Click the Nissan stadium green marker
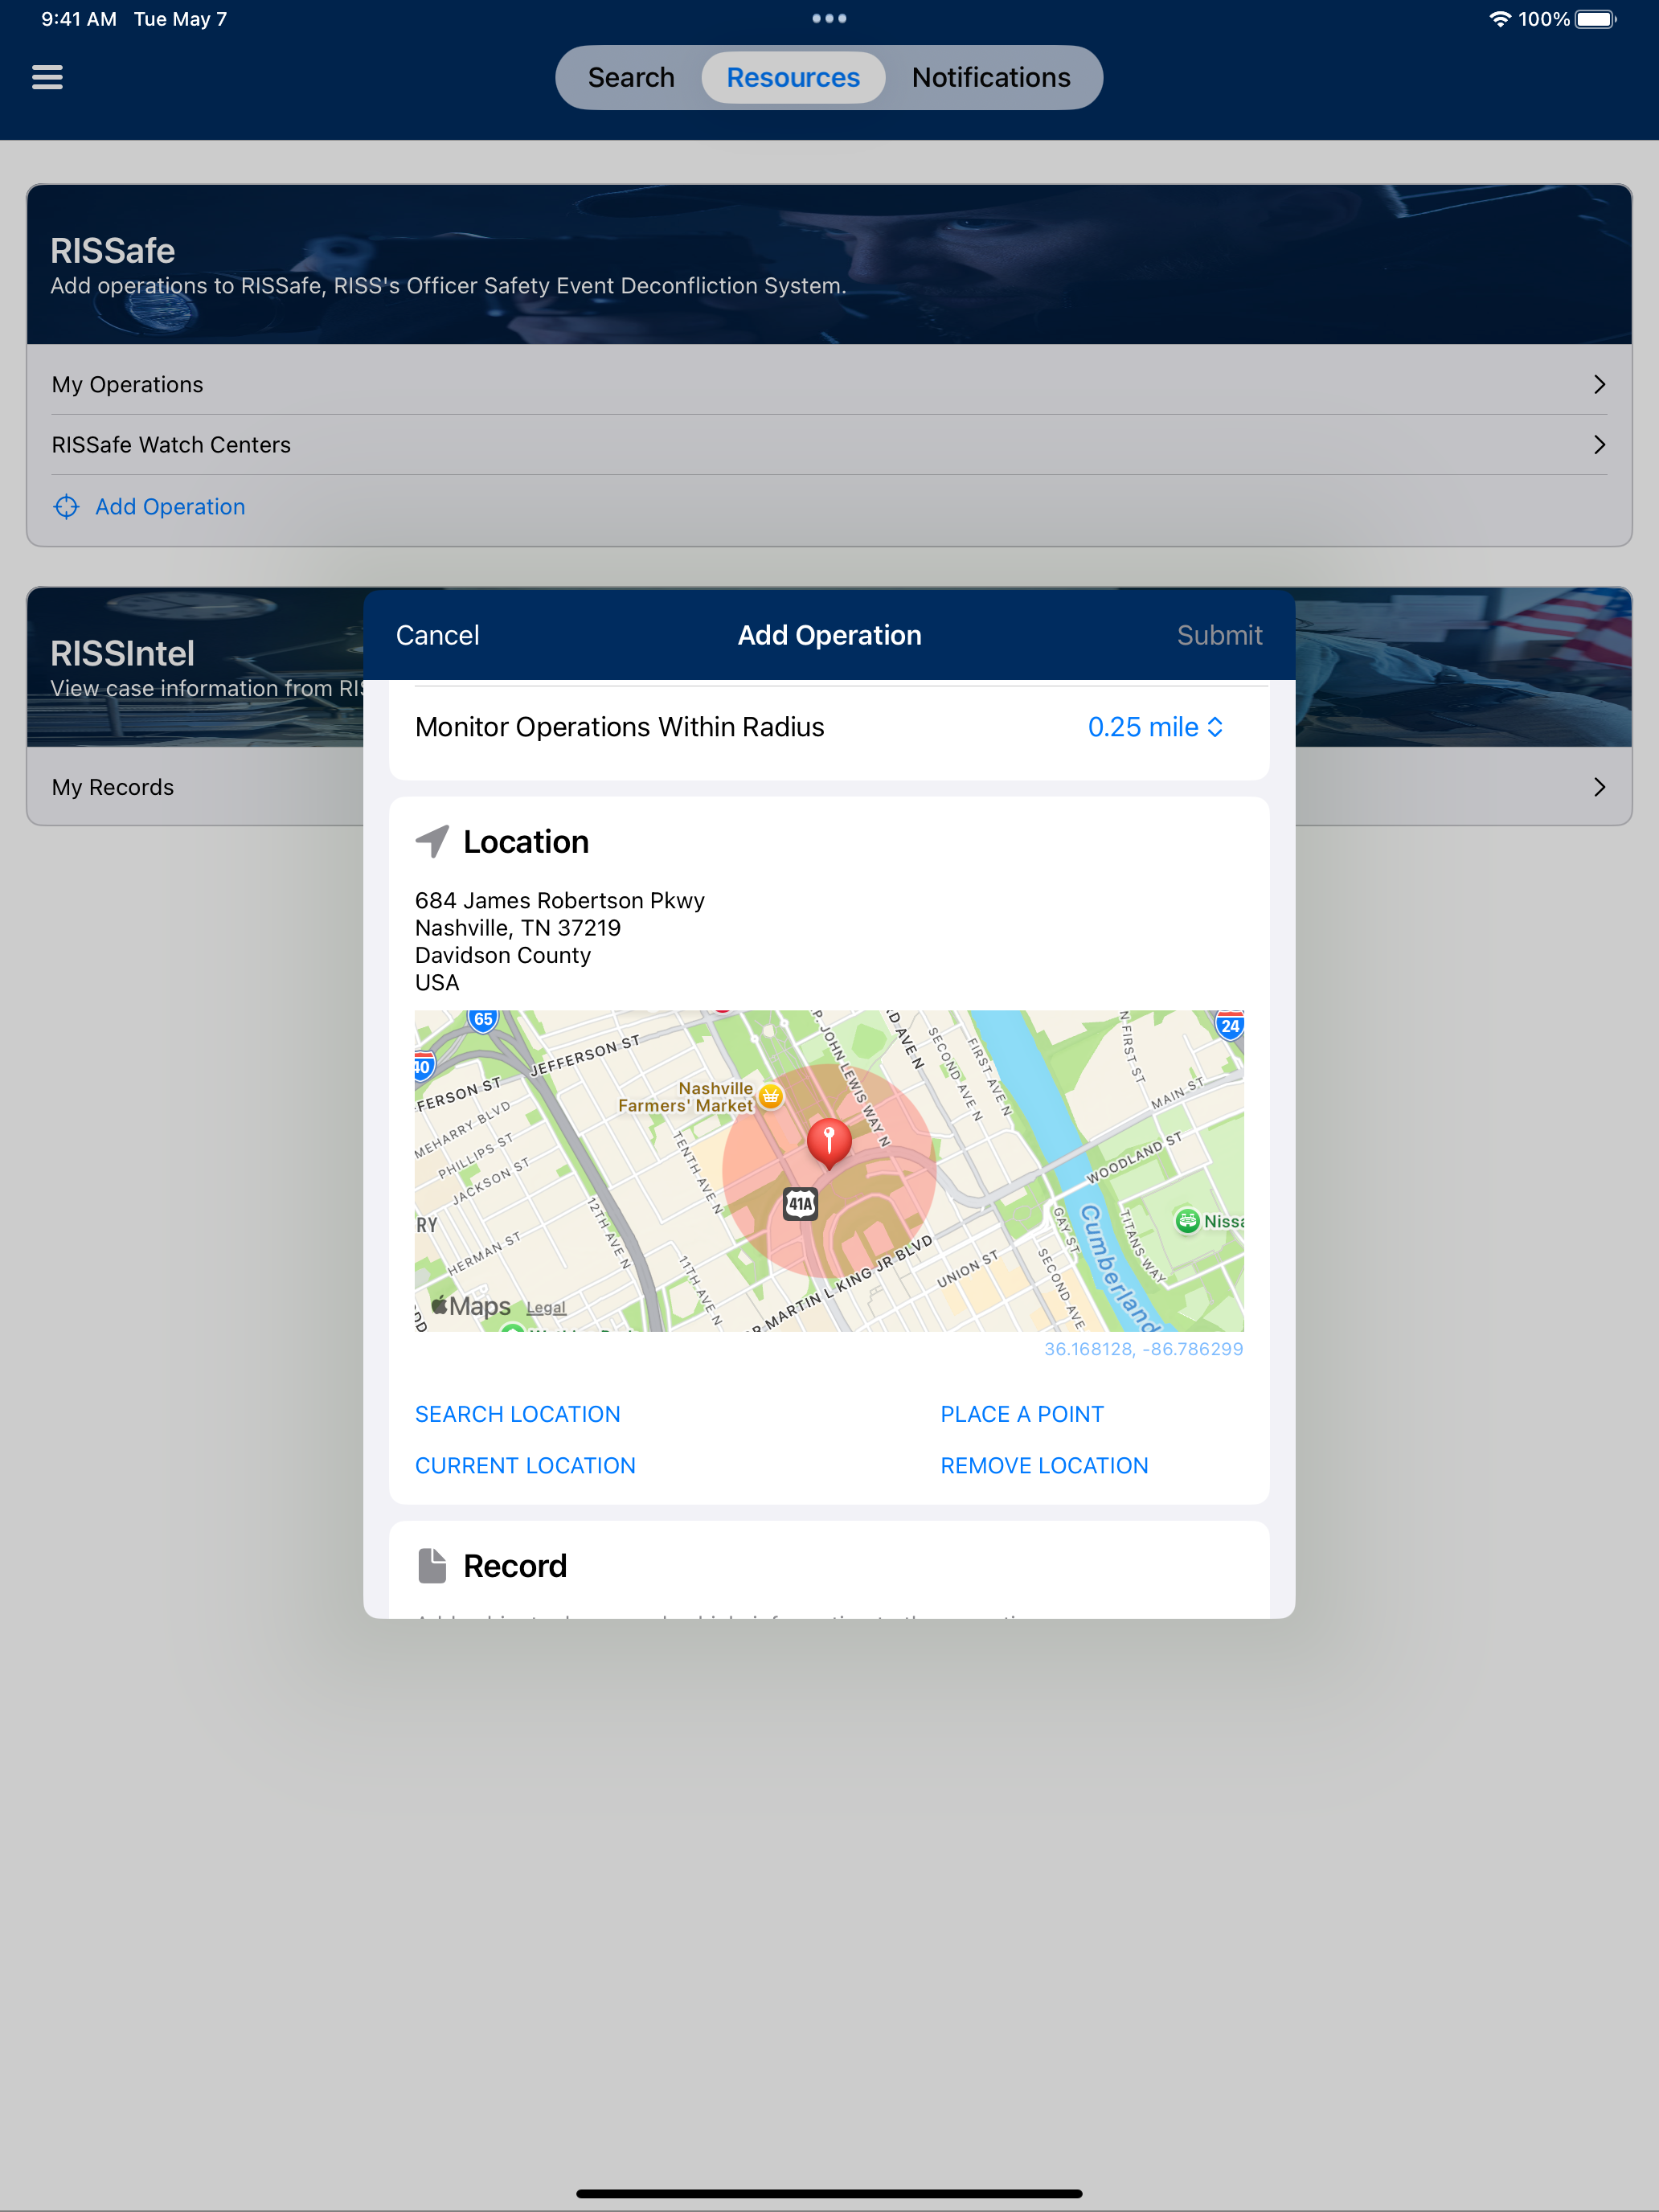This screenshot has height=2212, width=1659. 1187,1220
